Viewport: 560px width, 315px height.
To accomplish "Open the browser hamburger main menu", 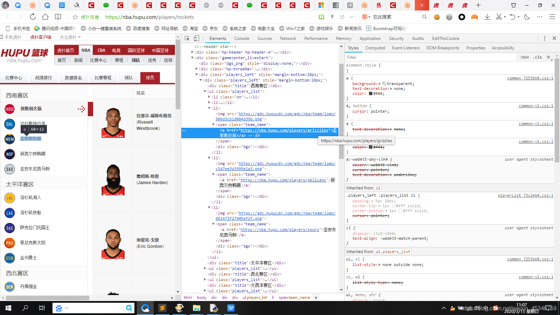I will coord(552,17).
